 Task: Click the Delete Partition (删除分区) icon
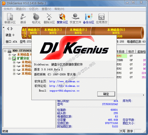click(49, 19)
